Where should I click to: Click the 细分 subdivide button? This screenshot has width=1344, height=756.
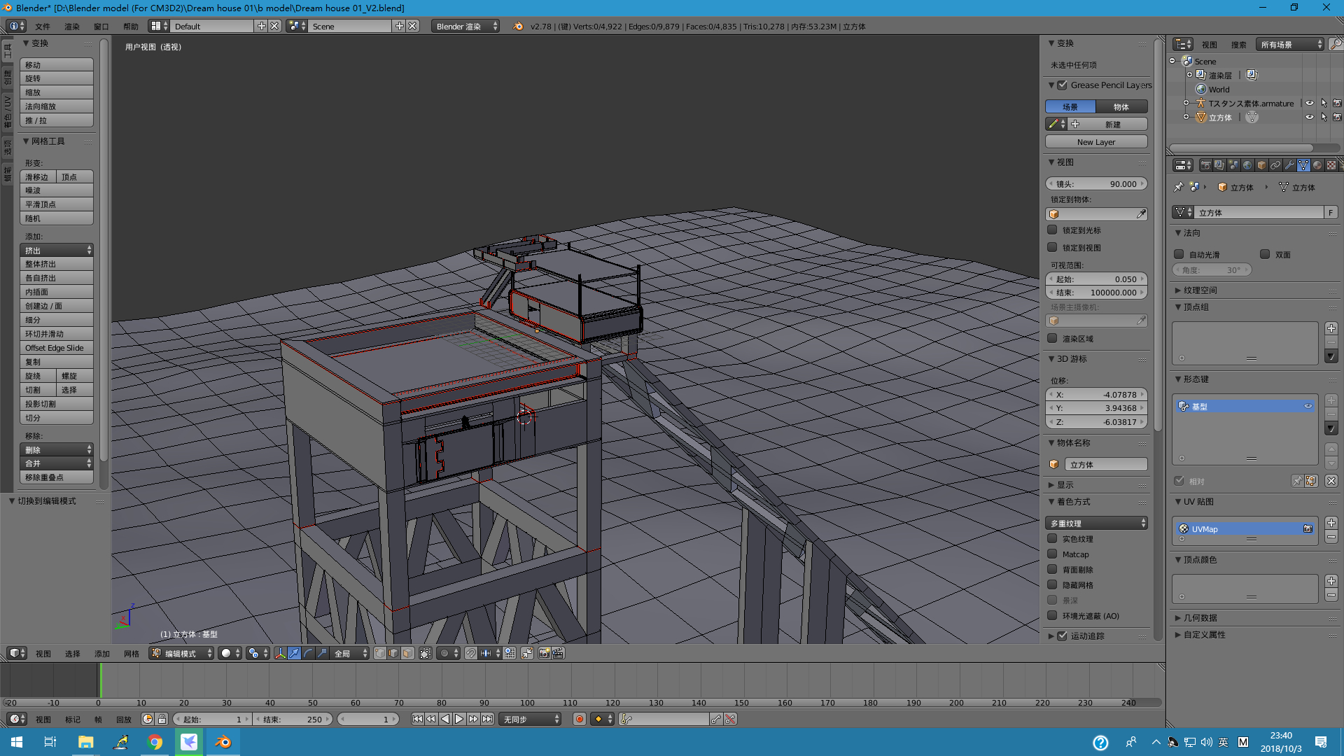coord(56,320)
